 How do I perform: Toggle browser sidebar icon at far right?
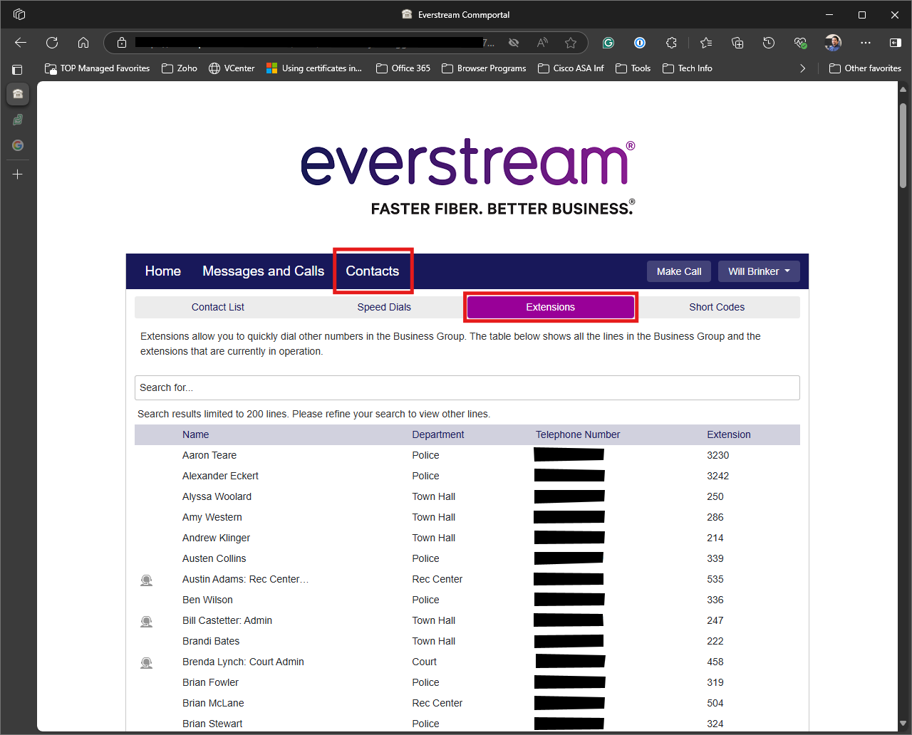click(896, 43)
